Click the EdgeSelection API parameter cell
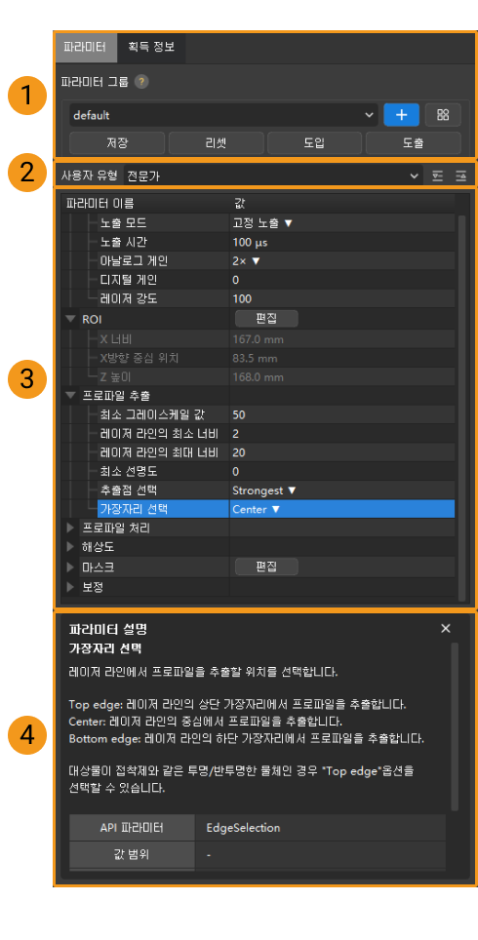478x940 pixels. pyautogui.click(x=321, y=828)
